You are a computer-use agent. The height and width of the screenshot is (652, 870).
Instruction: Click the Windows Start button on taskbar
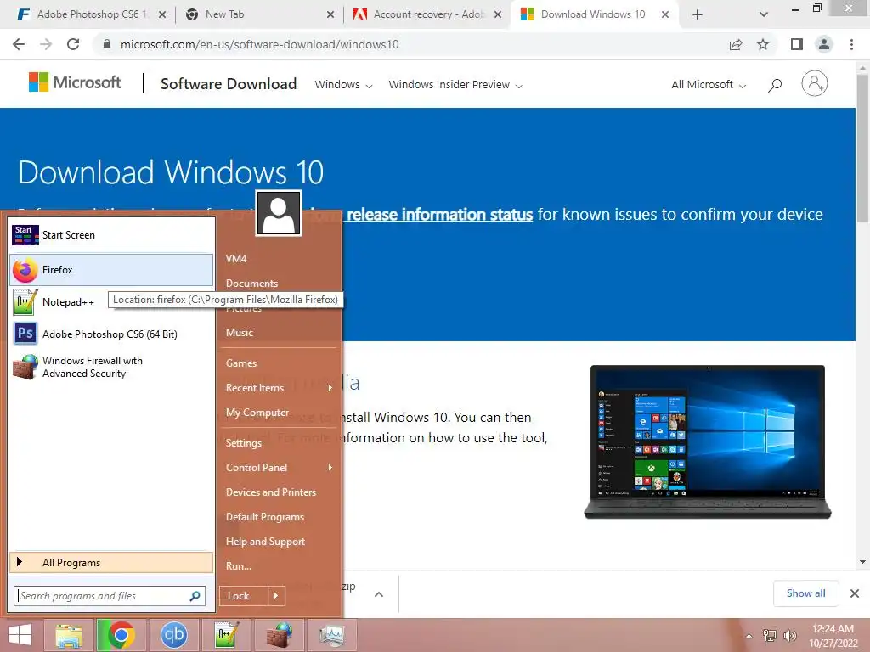point(20,635)
